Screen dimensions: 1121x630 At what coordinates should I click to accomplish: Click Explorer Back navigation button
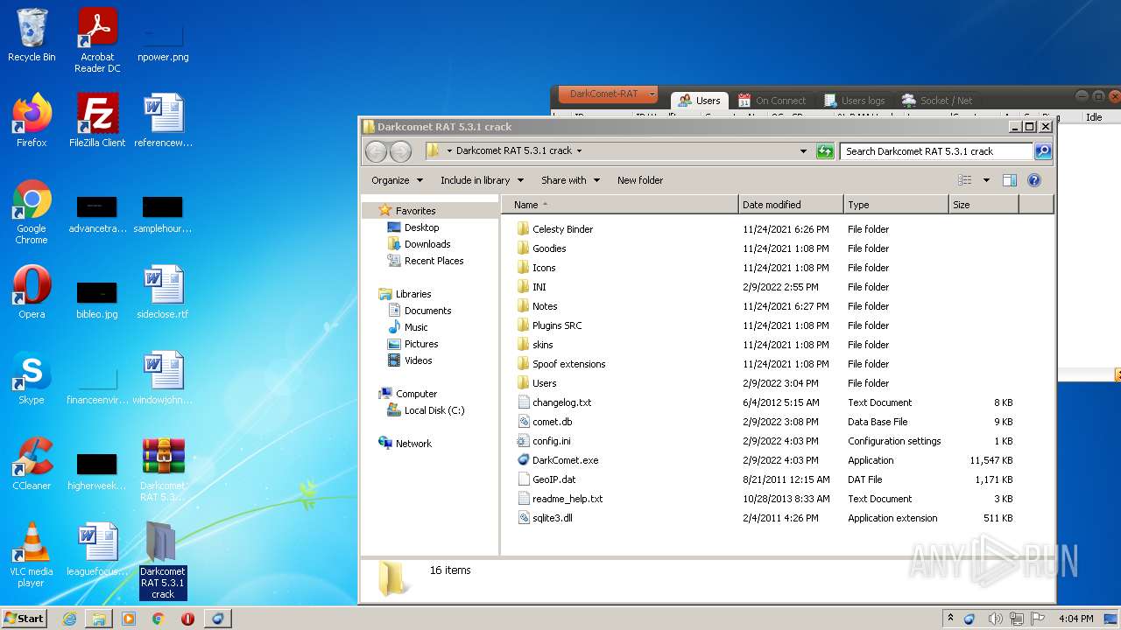(376, 151)
